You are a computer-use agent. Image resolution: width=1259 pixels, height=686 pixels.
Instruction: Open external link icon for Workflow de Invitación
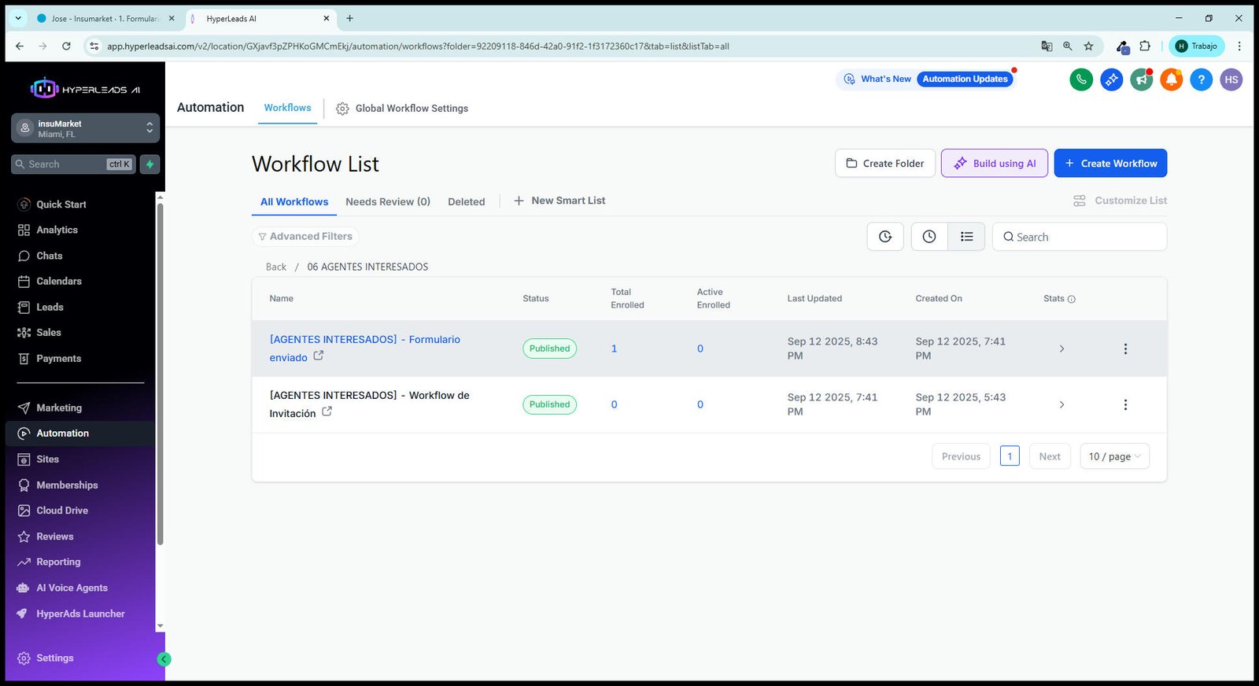327,411
